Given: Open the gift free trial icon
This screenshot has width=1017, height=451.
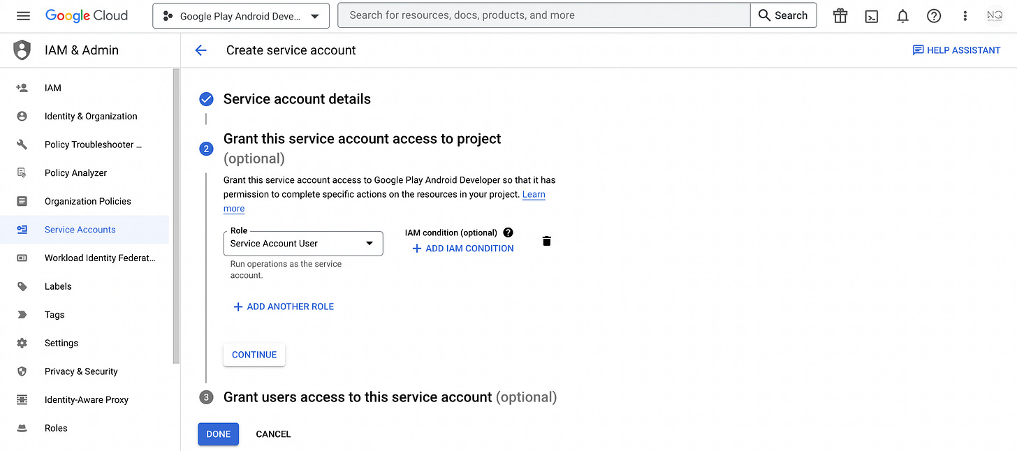Looking at the screenshot, I should (840, 15).
